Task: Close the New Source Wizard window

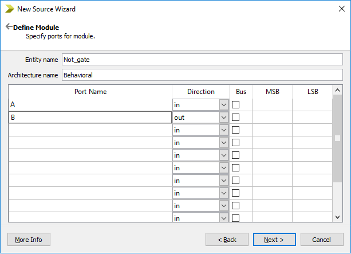Action: pyautogui.click(x=337, y=9)
